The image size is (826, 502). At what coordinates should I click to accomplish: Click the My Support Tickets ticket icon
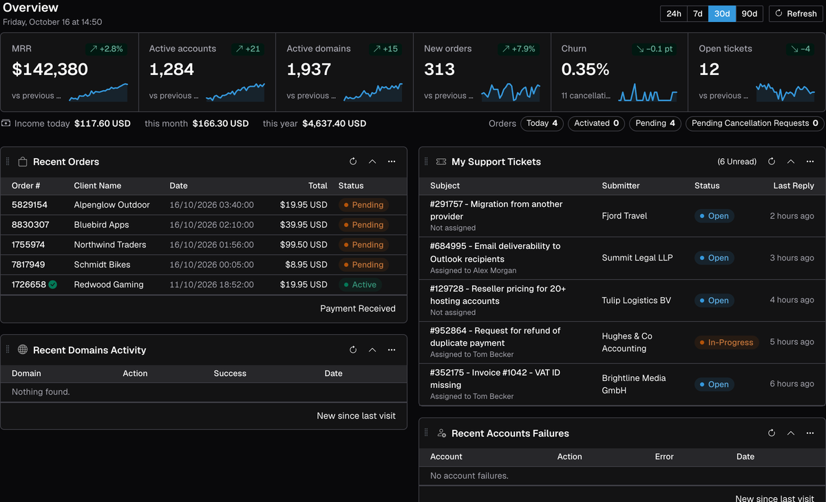(x=441, y=162)
